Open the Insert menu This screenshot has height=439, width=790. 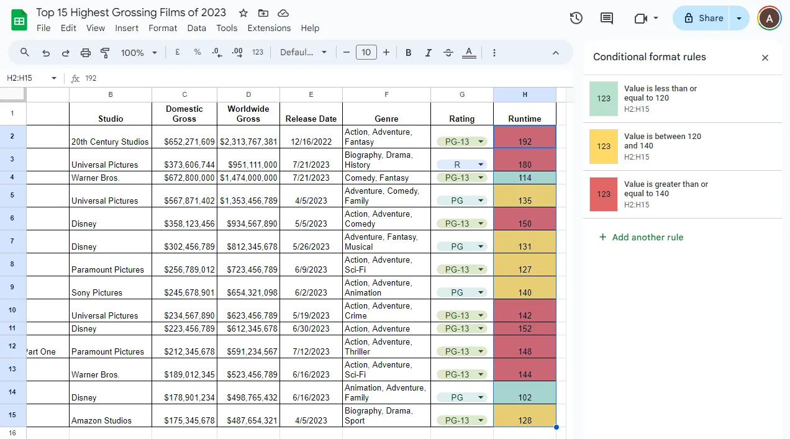click(x=127, y=28)
